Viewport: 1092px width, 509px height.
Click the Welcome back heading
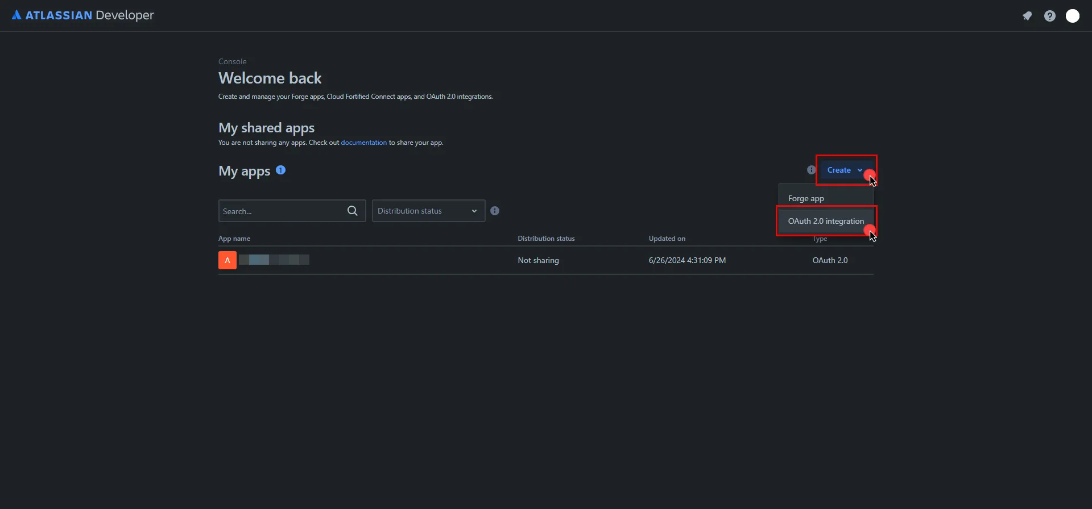click(x=270, y=78)
